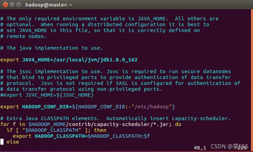Click the "/etc/hadoop" string
253x152 pixels.
click(152, 107)
